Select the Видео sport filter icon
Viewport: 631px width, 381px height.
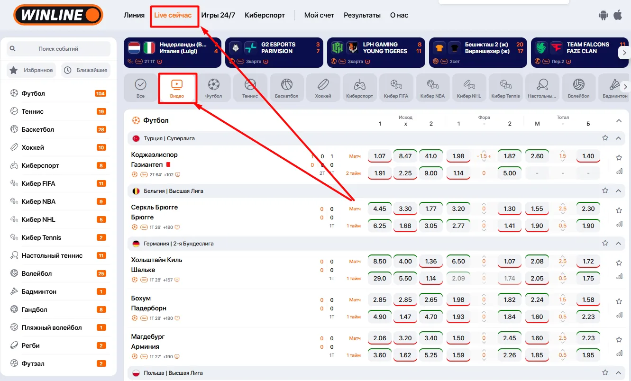177,88
